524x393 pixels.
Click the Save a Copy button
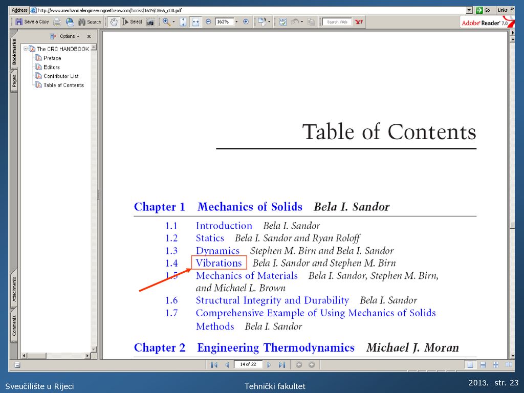(32, 21)
